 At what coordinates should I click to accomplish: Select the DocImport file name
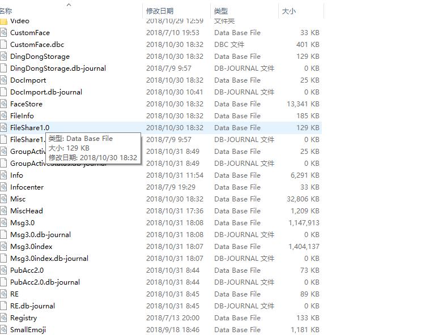(x=28, y=80)
